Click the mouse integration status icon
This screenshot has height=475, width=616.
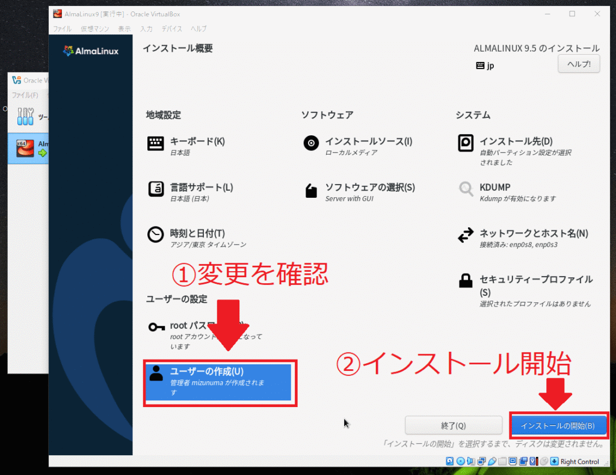tap(544, 461)
